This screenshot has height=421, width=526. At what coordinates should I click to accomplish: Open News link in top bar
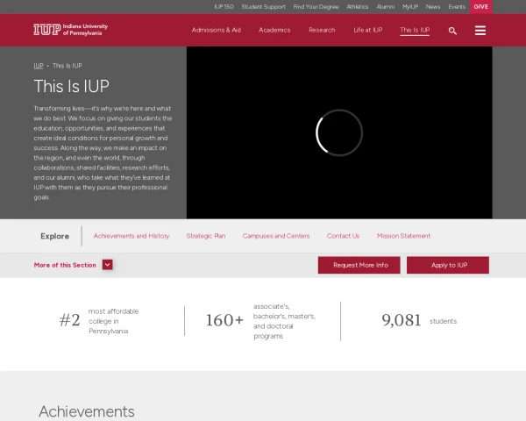[433, 7]
